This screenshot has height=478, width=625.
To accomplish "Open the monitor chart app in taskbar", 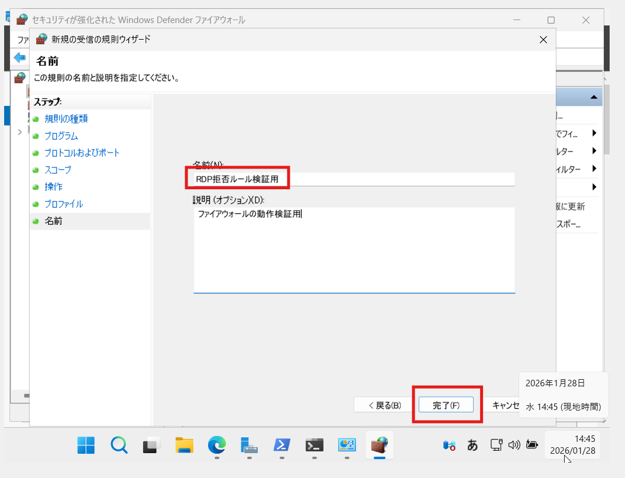I will (x=346, y=445).
